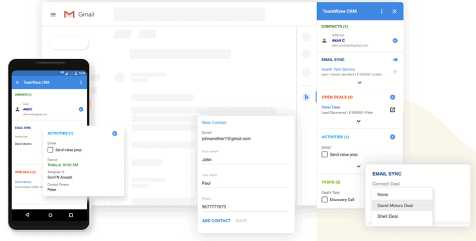476x241 pixels.
Task: Check Send value prop in sidebar Activities
Action: tap(324, 155)
